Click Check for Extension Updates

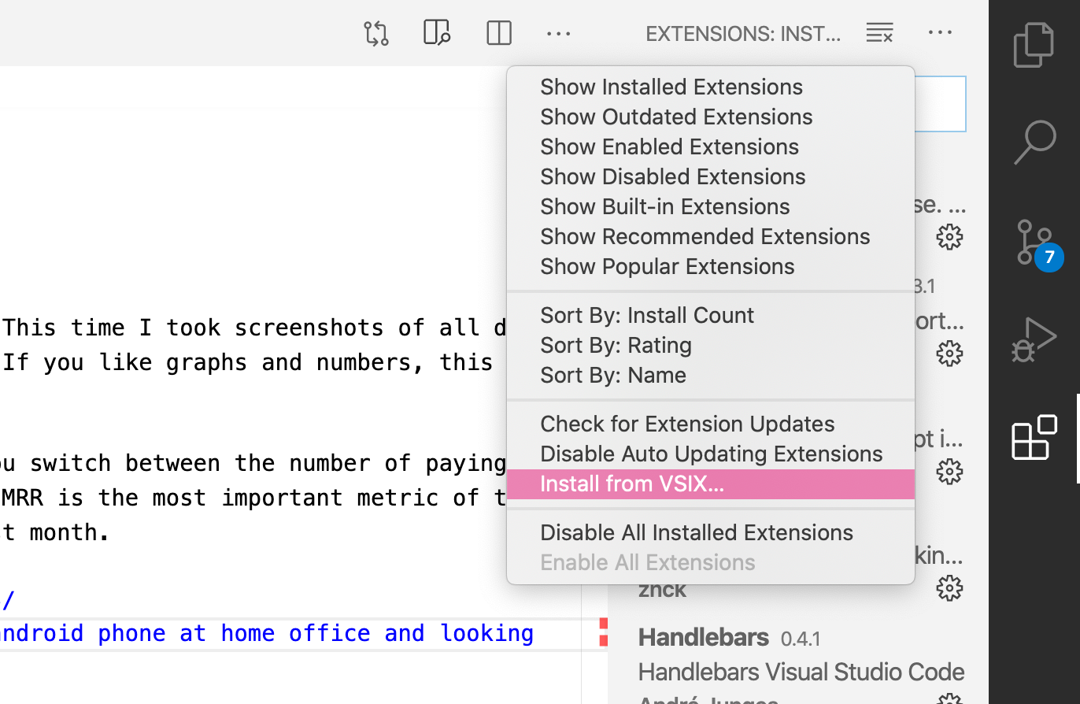click(x=687, y=424)
